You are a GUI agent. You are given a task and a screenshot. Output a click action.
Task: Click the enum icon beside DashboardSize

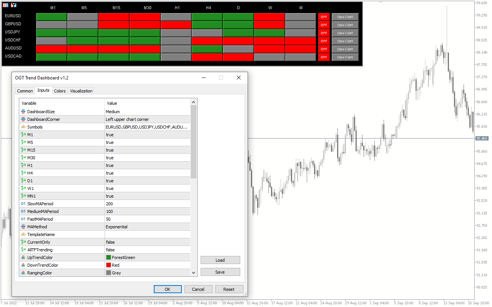(x=23, y=112)
